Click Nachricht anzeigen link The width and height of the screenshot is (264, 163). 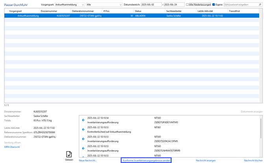coord(206,161)
